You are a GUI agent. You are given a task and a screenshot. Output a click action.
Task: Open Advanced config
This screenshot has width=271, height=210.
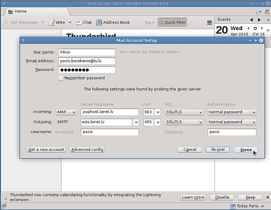[87, 149]
